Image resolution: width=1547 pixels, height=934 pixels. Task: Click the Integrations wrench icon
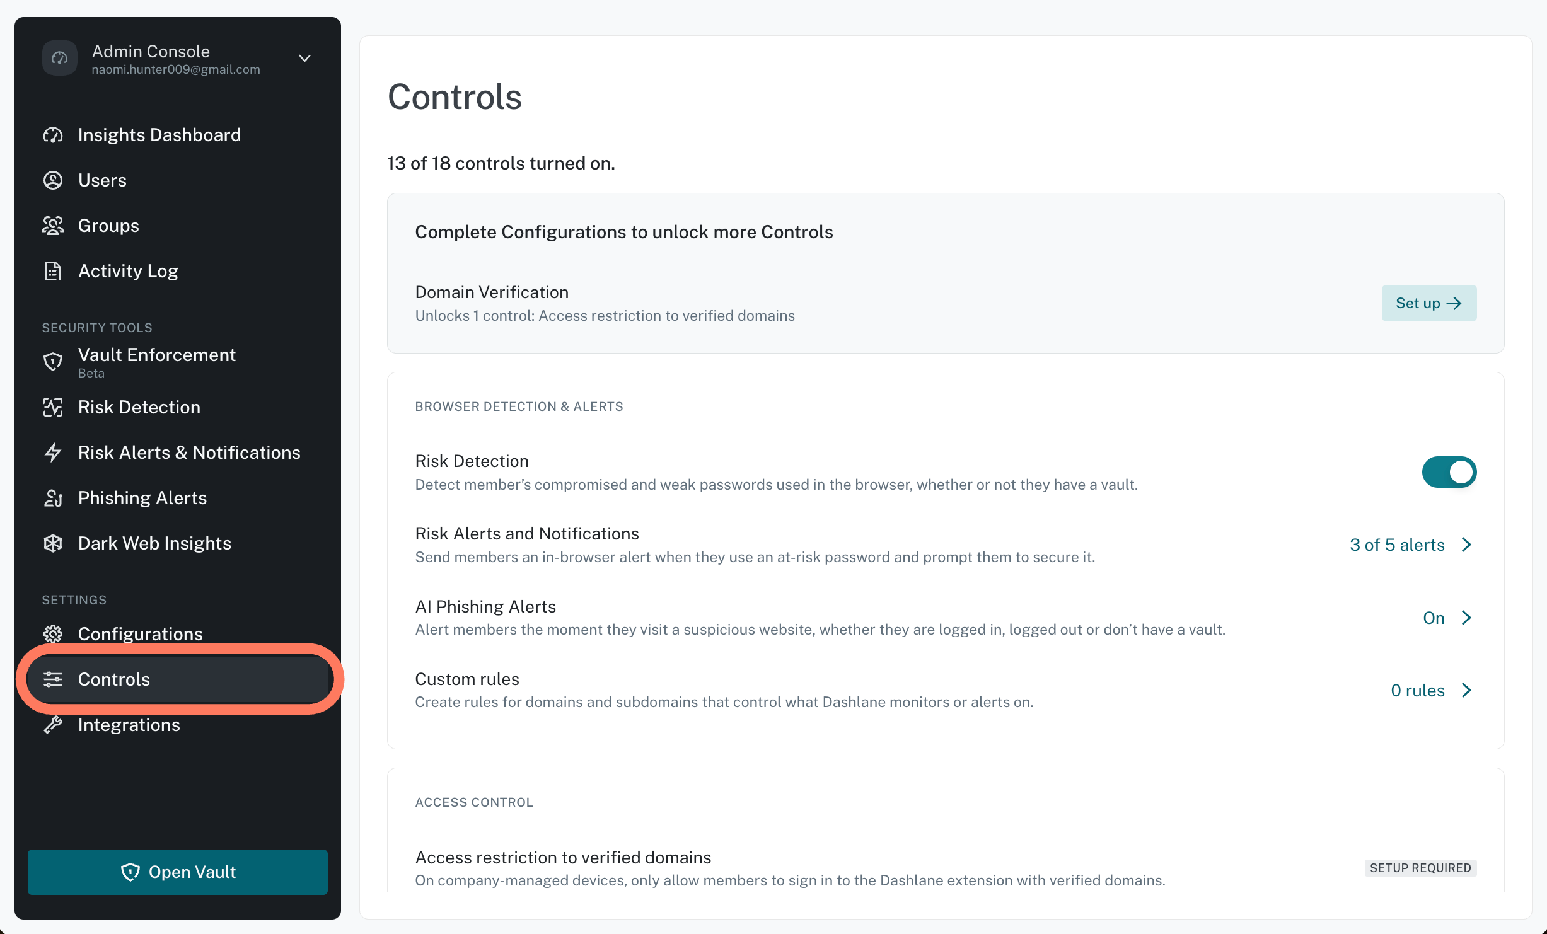click(x=53, y=725)
